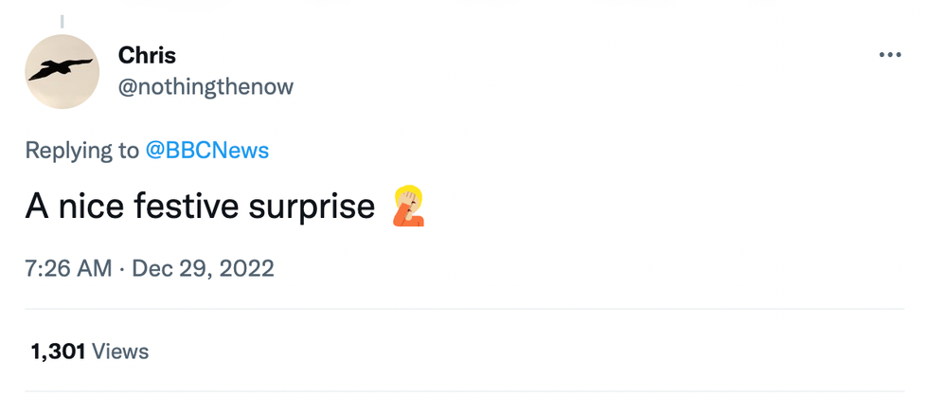Open the three-dot More options menu
This screenshot has height=397, width=928.
890,55
